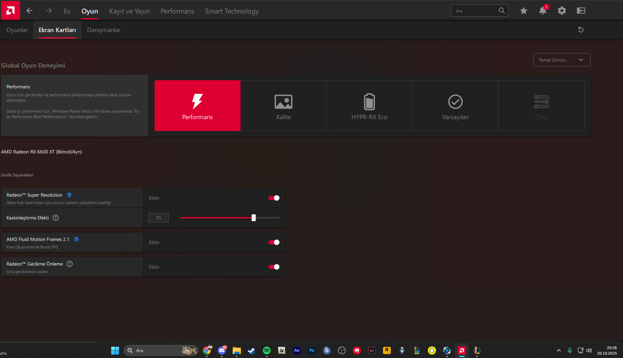Toggle AMD Fluid Motion Frames 2.1 switch

tap(274, 242)
